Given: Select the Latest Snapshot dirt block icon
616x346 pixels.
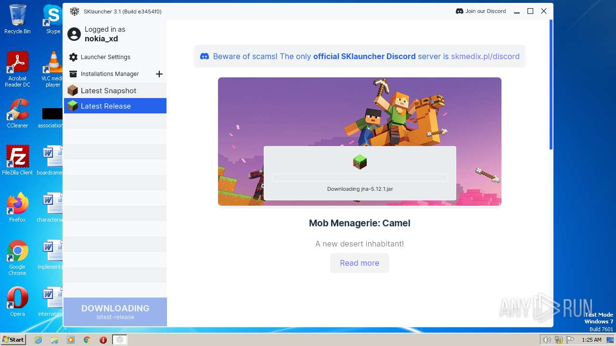Looking at the screenshot, I should point(73,90).
